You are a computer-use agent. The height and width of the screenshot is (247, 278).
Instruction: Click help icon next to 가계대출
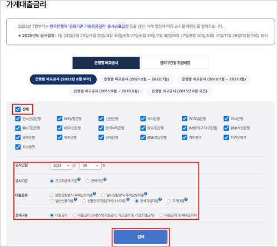click(186, 199)
